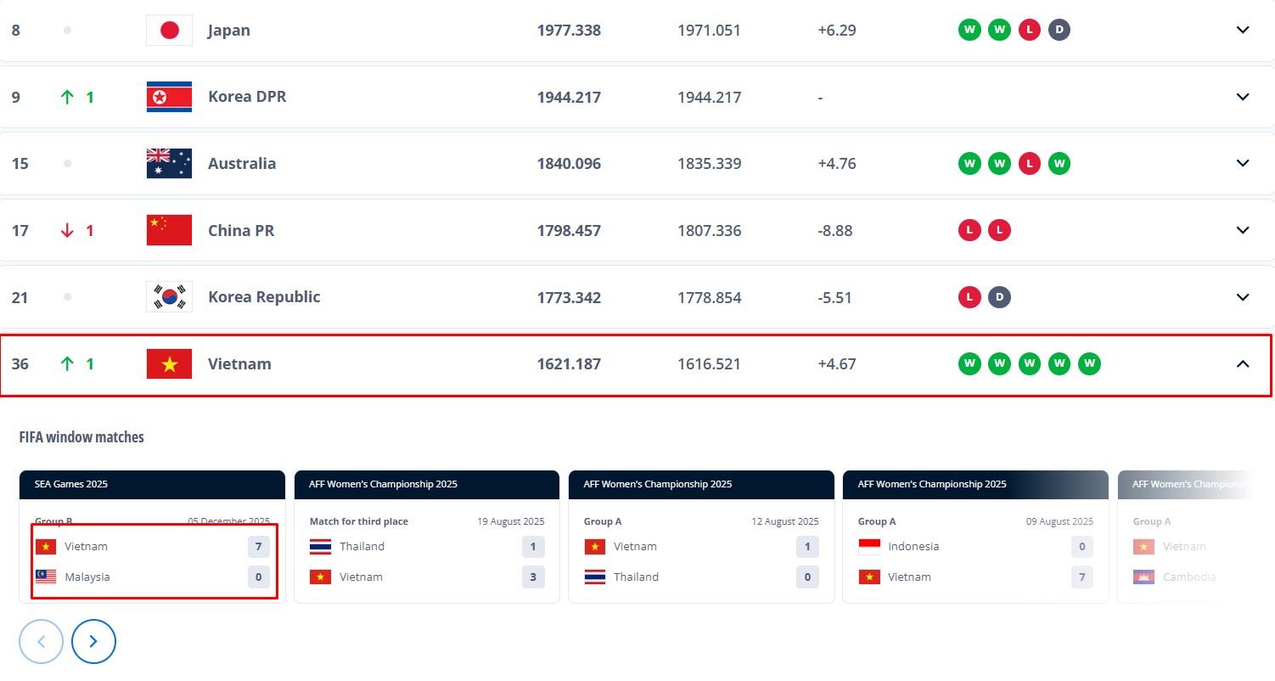Expand Australia ranking row
This screenshot has height=681, width=1275.
tap(1243, 163)
